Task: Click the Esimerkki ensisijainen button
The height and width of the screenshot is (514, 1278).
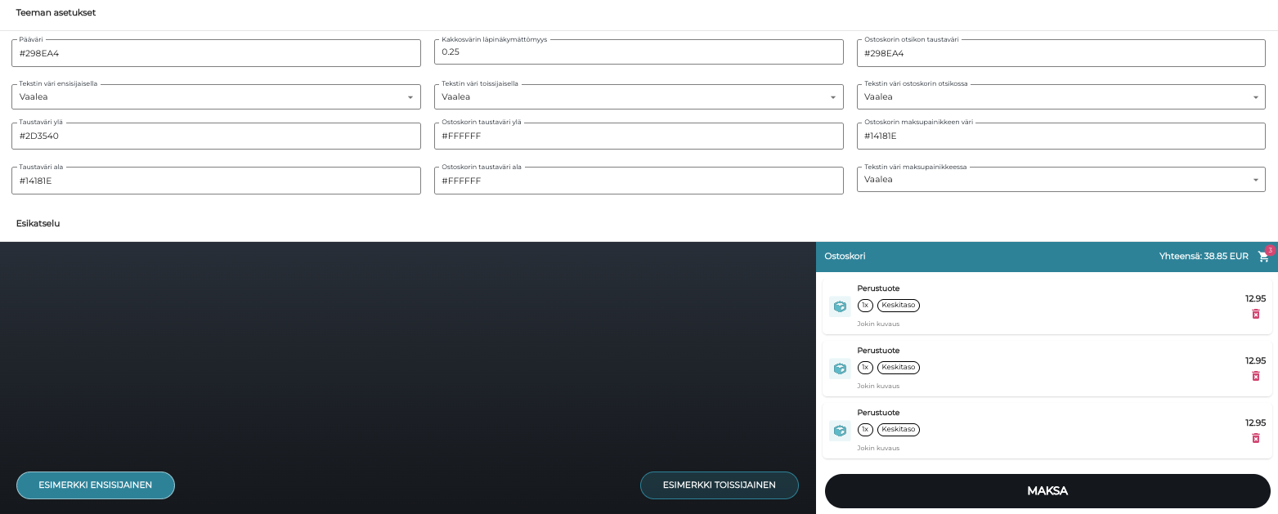Action: click(96, 485)
